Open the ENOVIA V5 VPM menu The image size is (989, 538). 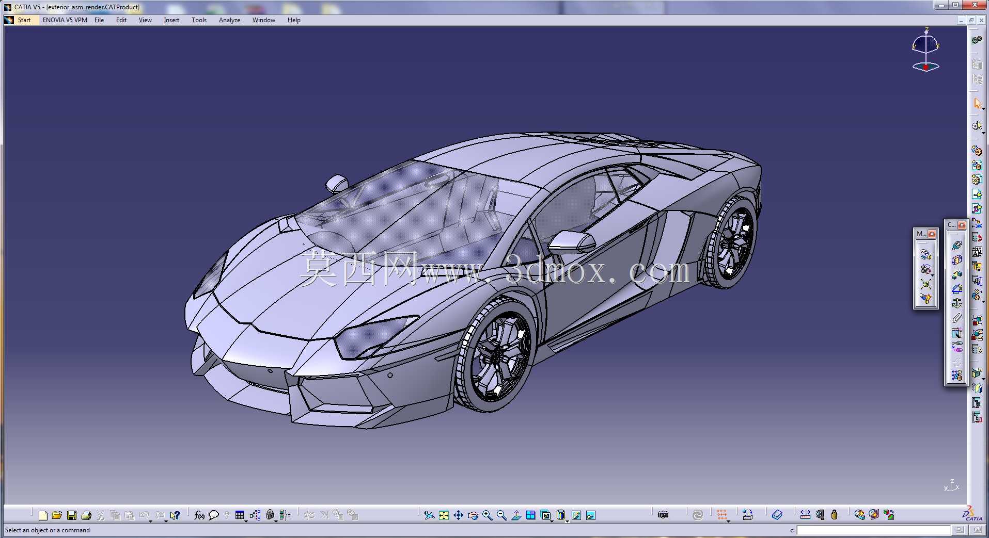click(x=65, y=20)
